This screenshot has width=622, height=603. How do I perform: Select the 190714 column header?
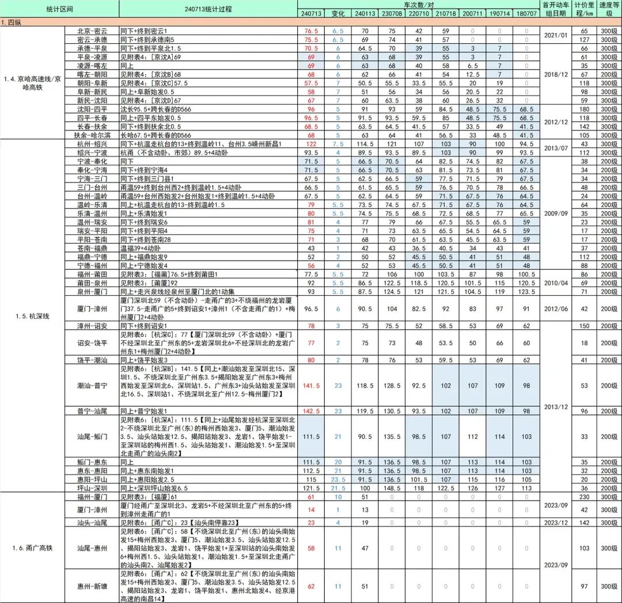[499, 13]
